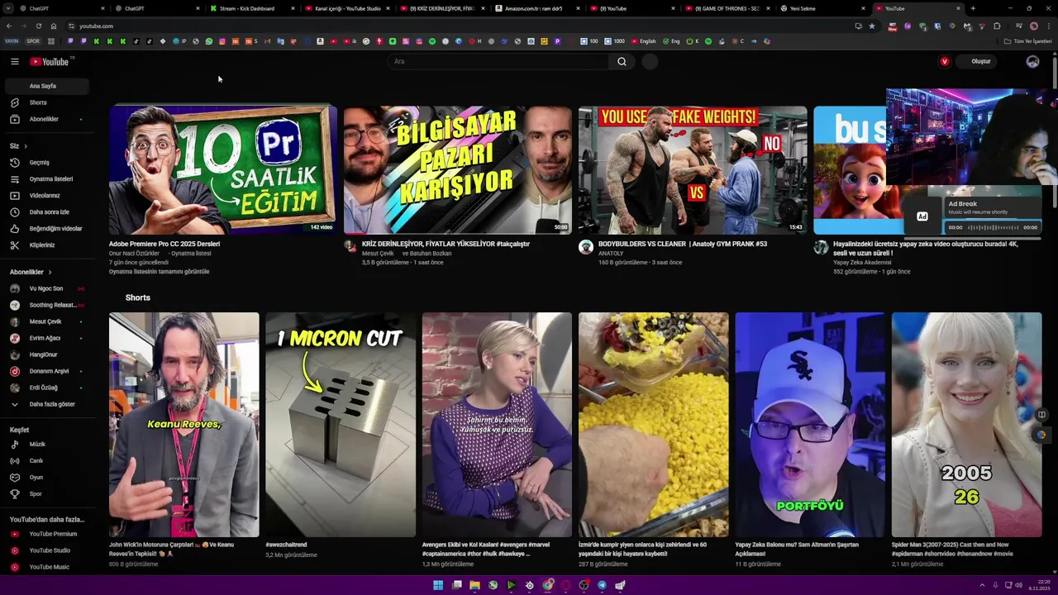The image size is (1058, 595).
Task: Bookmark this page with star icon
Action: click(x=871, y=26)
